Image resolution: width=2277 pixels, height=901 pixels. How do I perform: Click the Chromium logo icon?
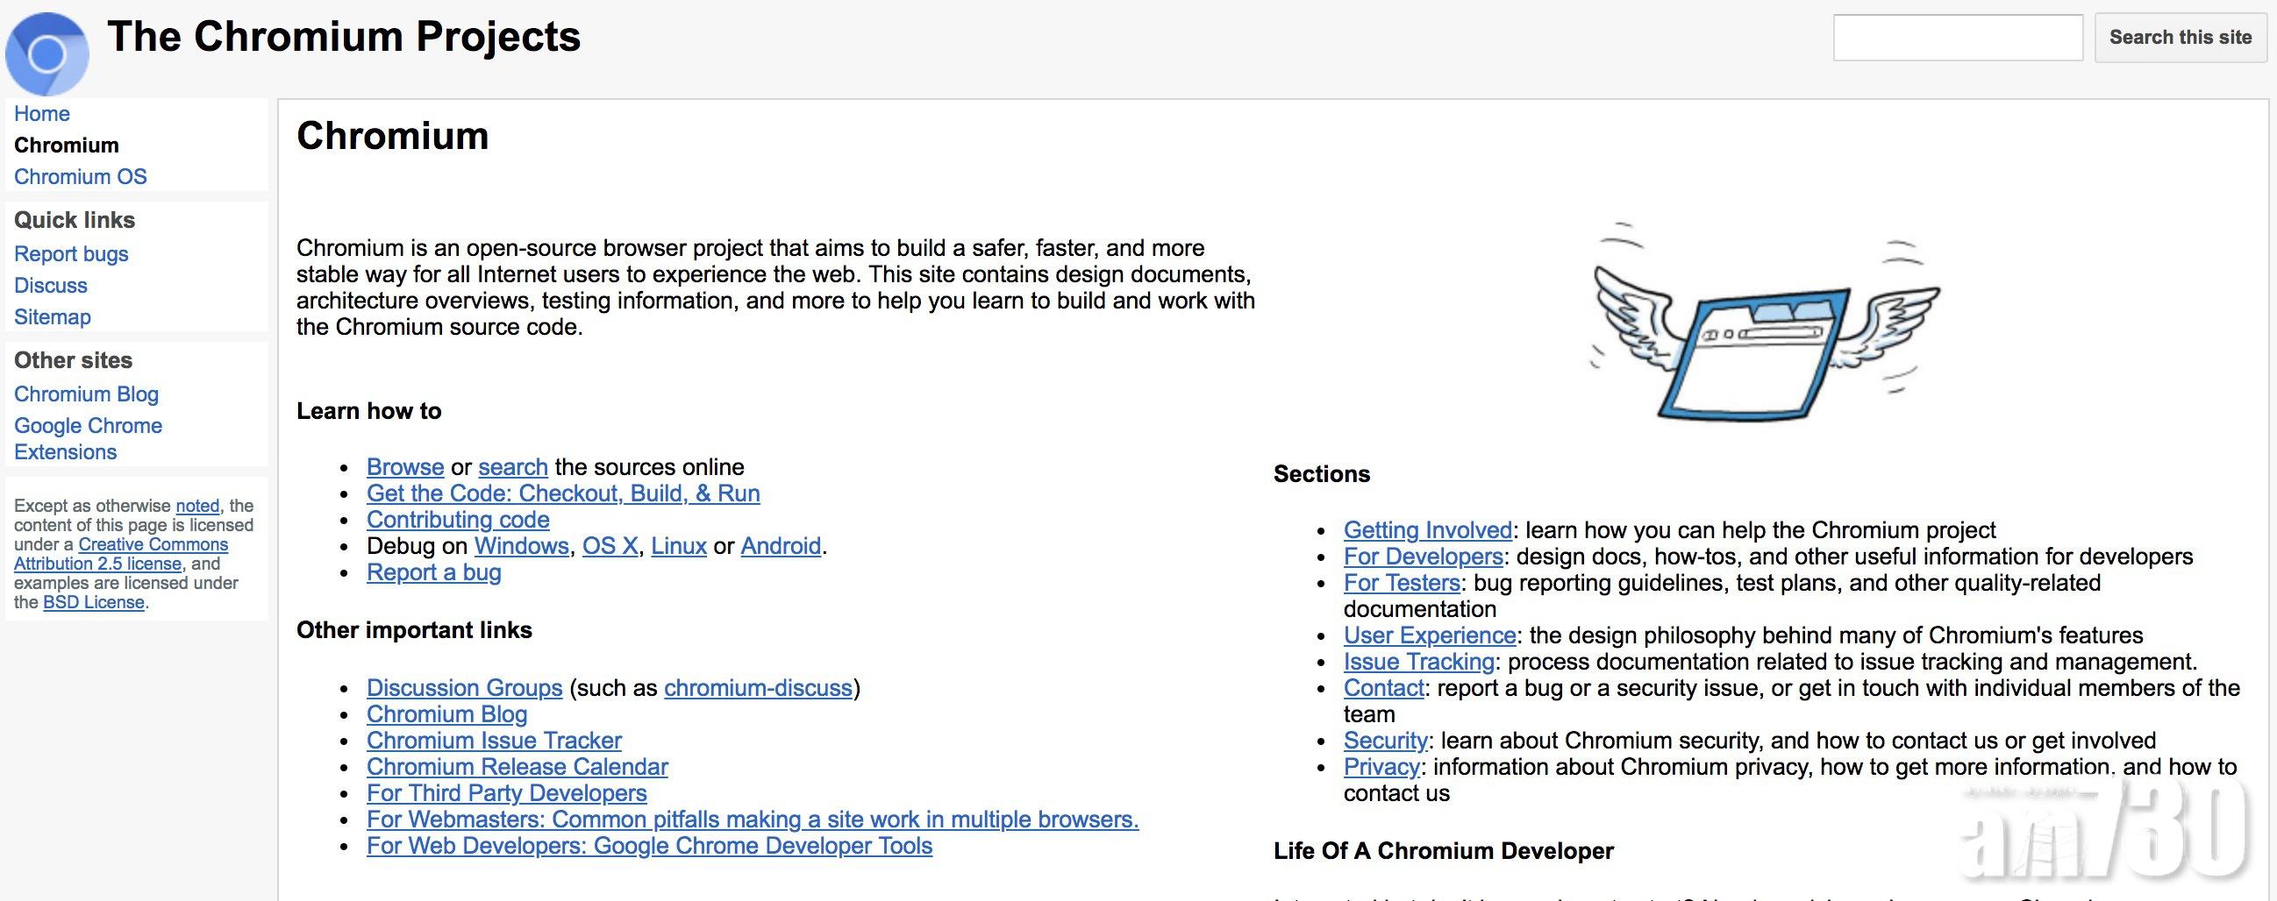coord(46,53)
